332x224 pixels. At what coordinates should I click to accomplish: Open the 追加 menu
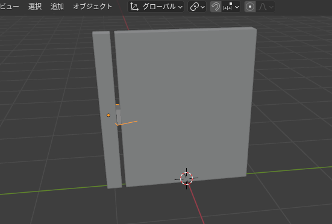pyautogui.click(x=57, y=7)
